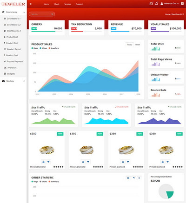The height and width of the screenshot is (203, 186).
Task: Open the right panel icon in top-right corner
Action: (x=182, y=4)
